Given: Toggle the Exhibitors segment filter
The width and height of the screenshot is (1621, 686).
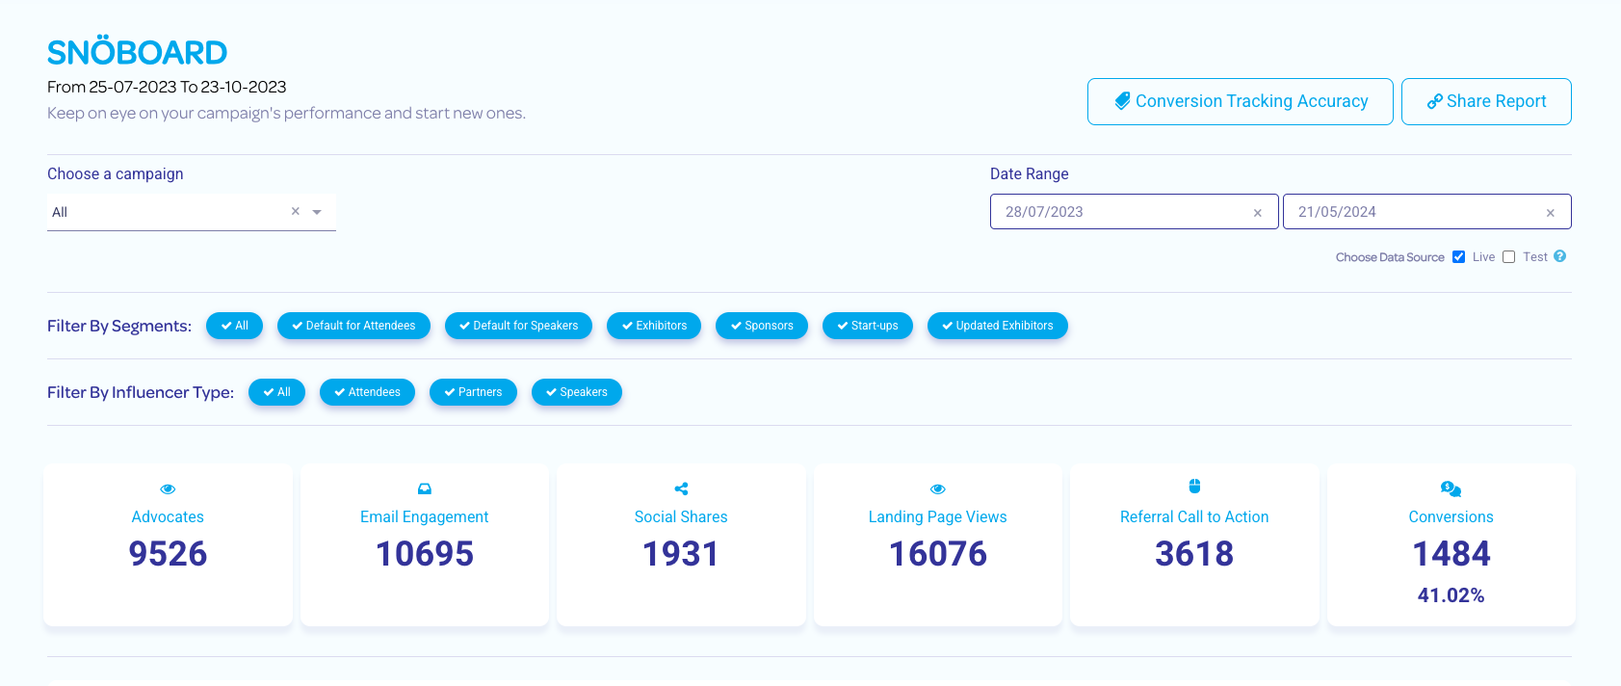Looking at the screenshot, I should coord(654,326).
